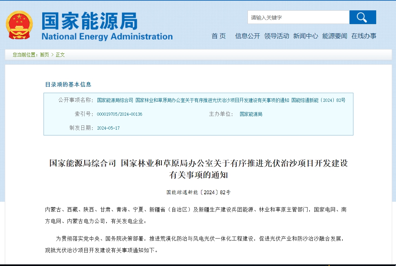
Task: Click the issue date 2024-05-17
Action: tap(108, 128)
